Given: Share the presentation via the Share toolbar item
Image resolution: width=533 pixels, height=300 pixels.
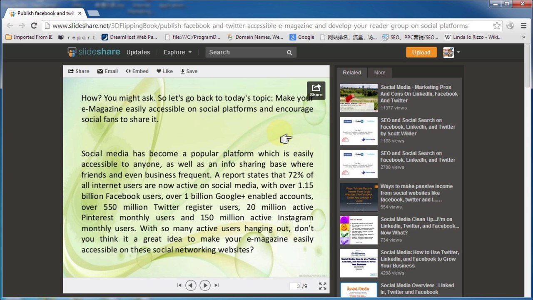Looking at the screenshot, I should (79, 71).
